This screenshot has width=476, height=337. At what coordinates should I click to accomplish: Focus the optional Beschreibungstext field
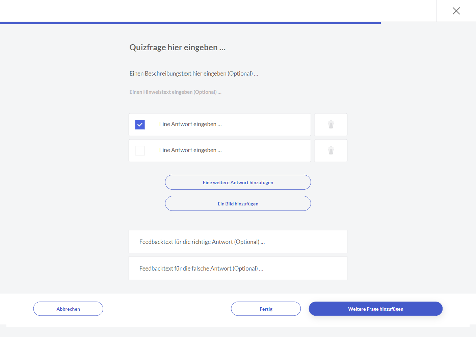194,74
